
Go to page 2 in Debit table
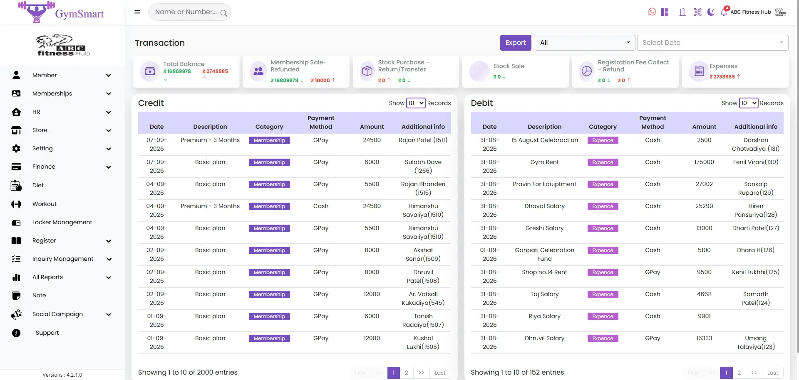point(739,373)
